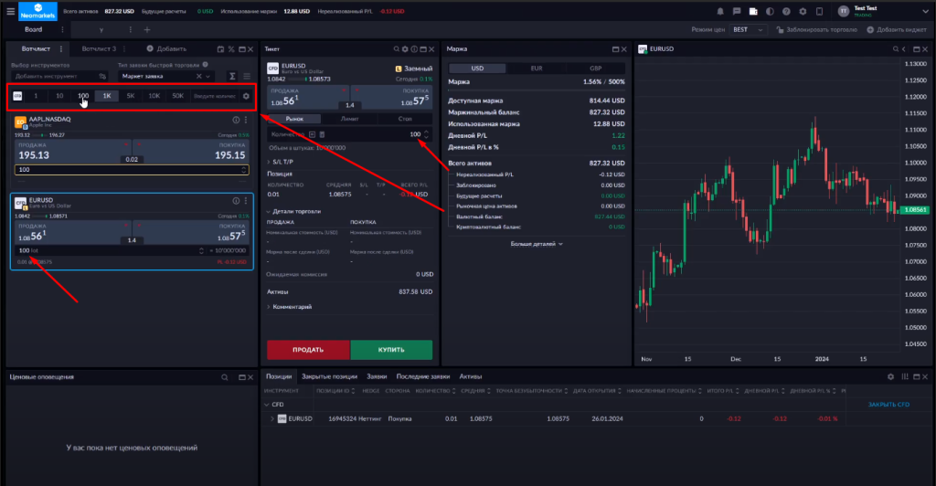The width and height of the screenshot is (936, 486).
Task: Open Test Test account dropdown
Action: (x=884, y=11)
